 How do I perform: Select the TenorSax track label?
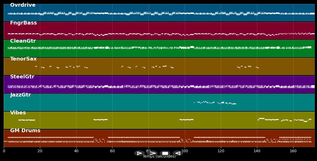[23, 59]
